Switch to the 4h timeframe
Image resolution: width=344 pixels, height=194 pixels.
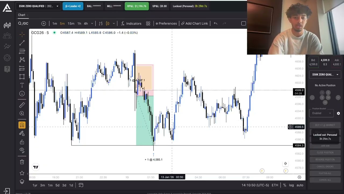(x=86, y=23)
